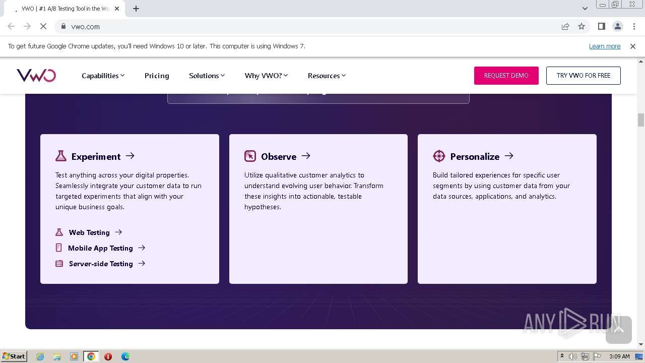Open the media player taskbar icon

coord(74,356)
